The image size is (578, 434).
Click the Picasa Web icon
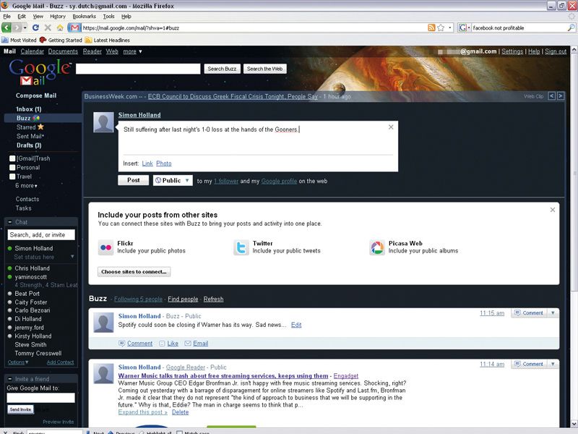[376, 247]
